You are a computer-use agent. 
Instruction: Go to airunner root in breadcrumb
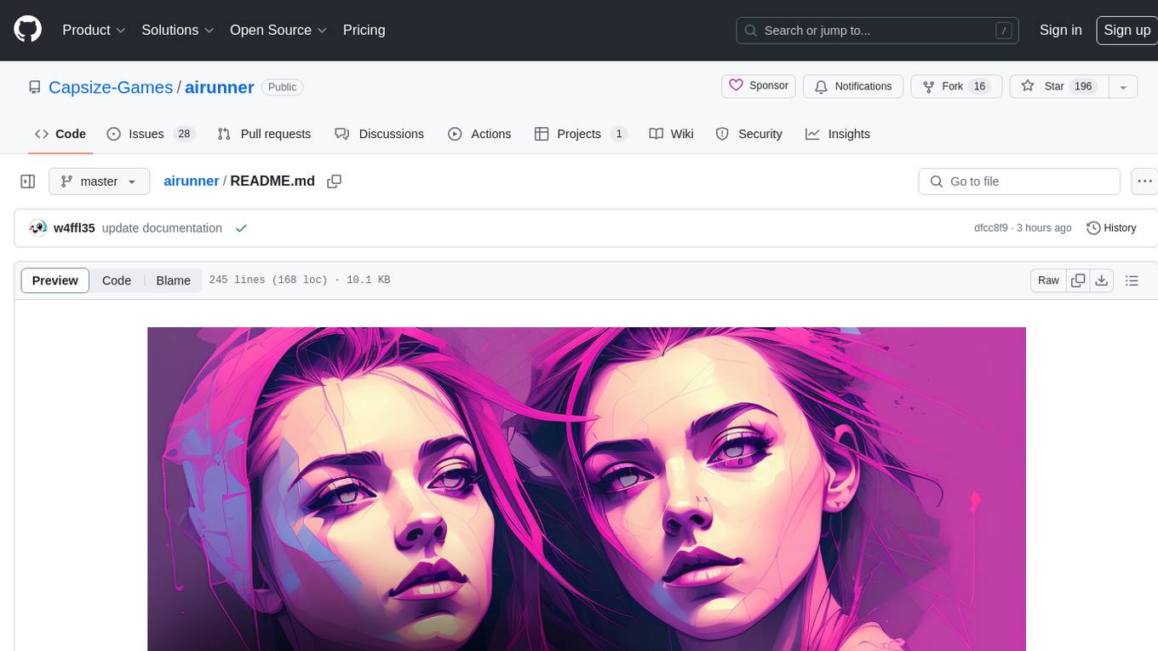(x=192, y=181)
